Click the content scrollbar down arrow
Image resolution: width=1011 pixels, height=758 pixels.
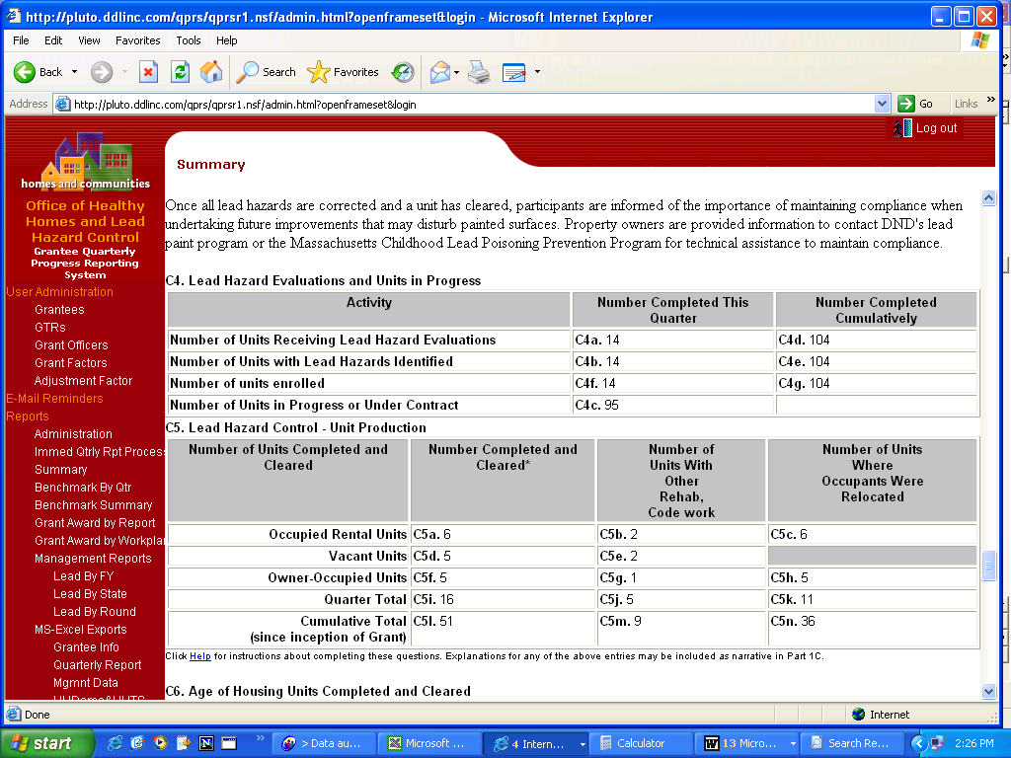click(988, 692)
